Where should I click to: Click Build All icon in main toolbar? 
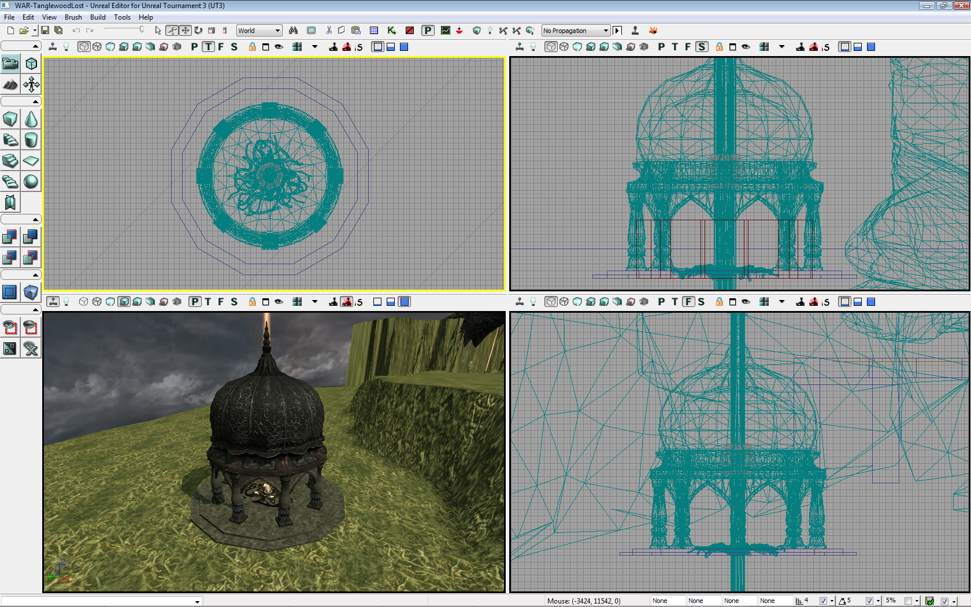530,31
